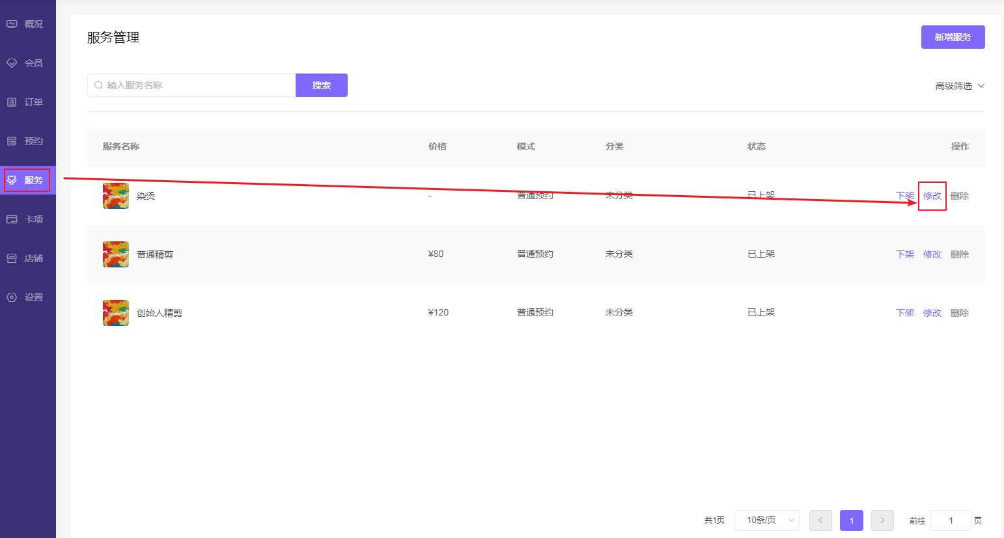Click the 分类 column header

[x=615, y=146]
